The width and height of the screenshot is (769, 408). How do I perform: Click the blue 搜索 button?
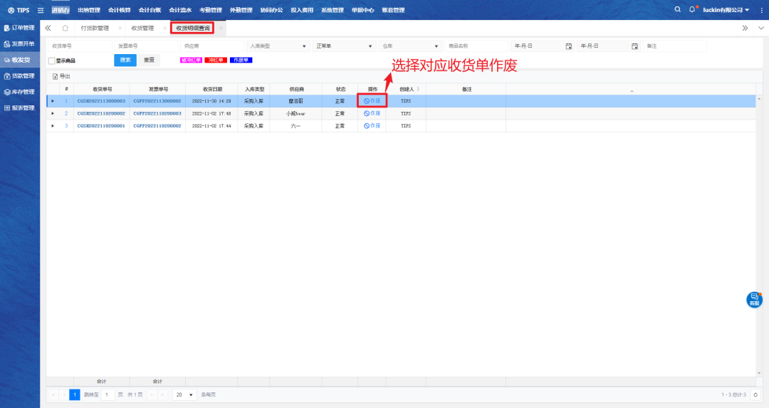click(x=125, y=60)
